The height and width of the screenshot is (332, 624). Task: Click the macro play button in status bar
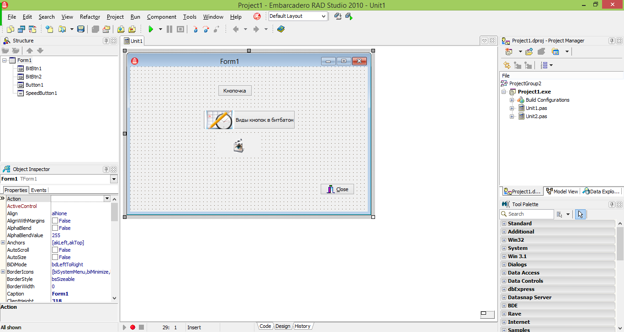pyautogui.click(x=124, y=327)
